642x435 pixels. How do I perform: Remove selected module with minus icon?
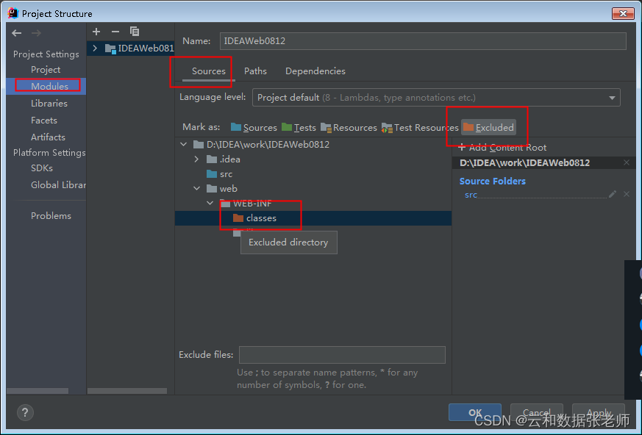[x=115, y=32]
